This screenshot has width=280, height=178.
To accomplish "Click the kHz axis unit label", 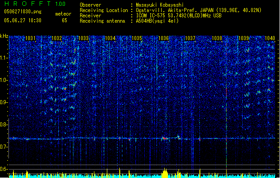I will (4, 36).
